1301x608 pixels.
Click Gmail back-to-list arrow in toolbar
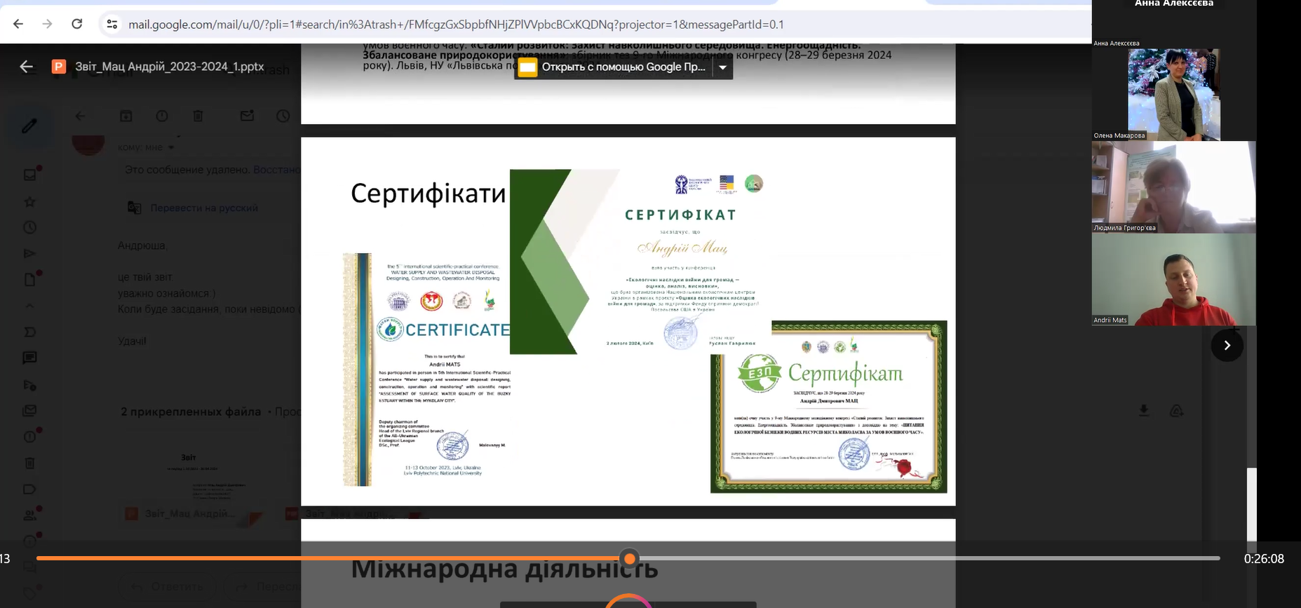81,116
